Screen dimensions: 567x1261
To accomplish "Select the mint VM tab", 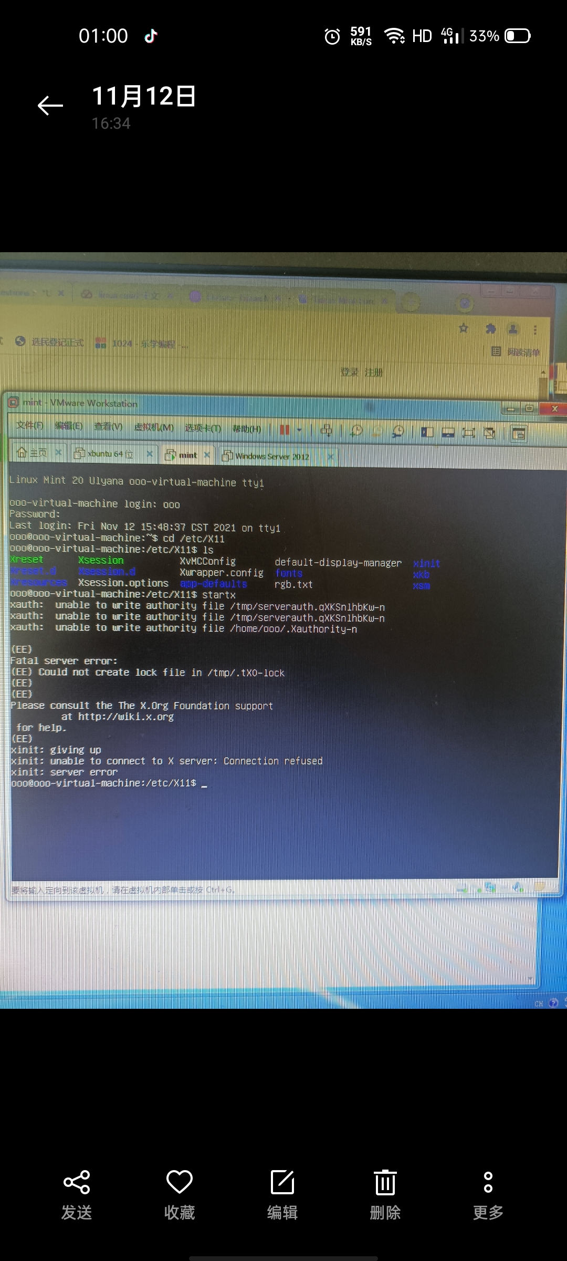I will [182, 455].
